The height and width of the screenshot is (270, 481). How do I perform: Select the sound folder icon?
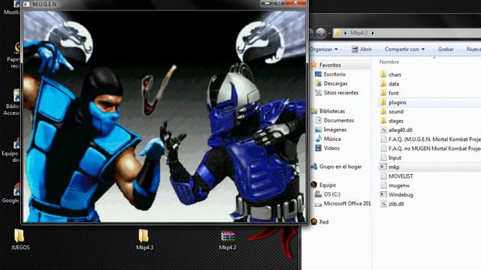coord(383,112)
